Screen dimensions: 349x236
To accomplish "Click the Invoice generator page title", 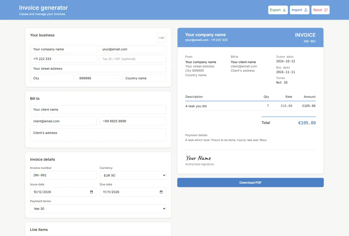I will click(x=44, y=8).
